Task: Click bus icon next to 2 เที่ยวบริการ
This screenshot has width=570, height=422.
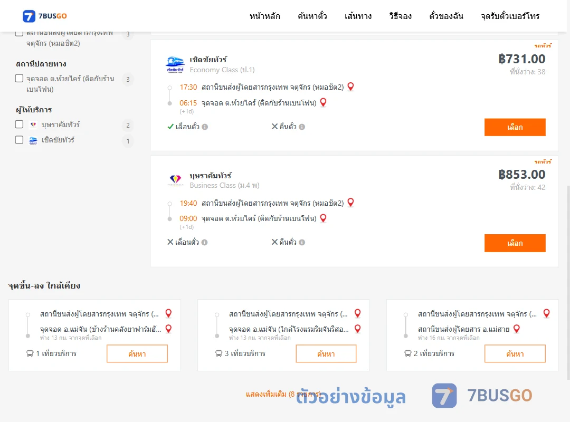Action: pos(408,353)
